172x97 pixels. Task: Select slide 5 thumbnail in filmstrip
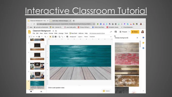click(37, 75)
